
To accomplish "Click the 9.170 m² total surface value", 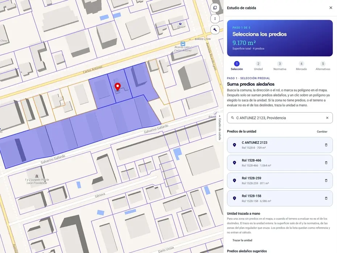I will point(244,42).
